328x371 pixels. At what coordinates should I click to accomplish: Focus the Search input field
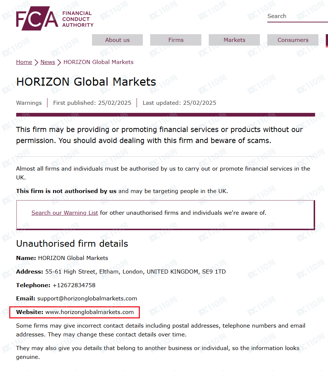click(x=297, y=16)
